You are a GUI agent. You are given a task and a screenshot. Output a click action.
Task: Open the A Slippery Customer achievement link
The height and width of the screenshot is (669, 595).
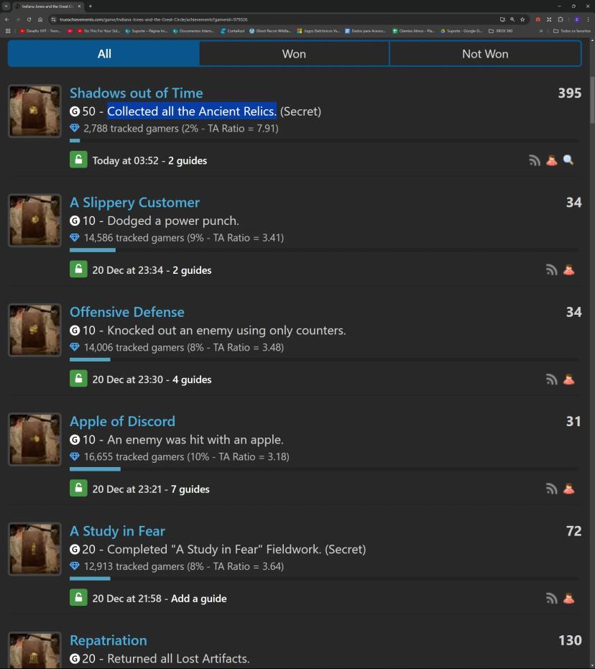pos(134,202)
